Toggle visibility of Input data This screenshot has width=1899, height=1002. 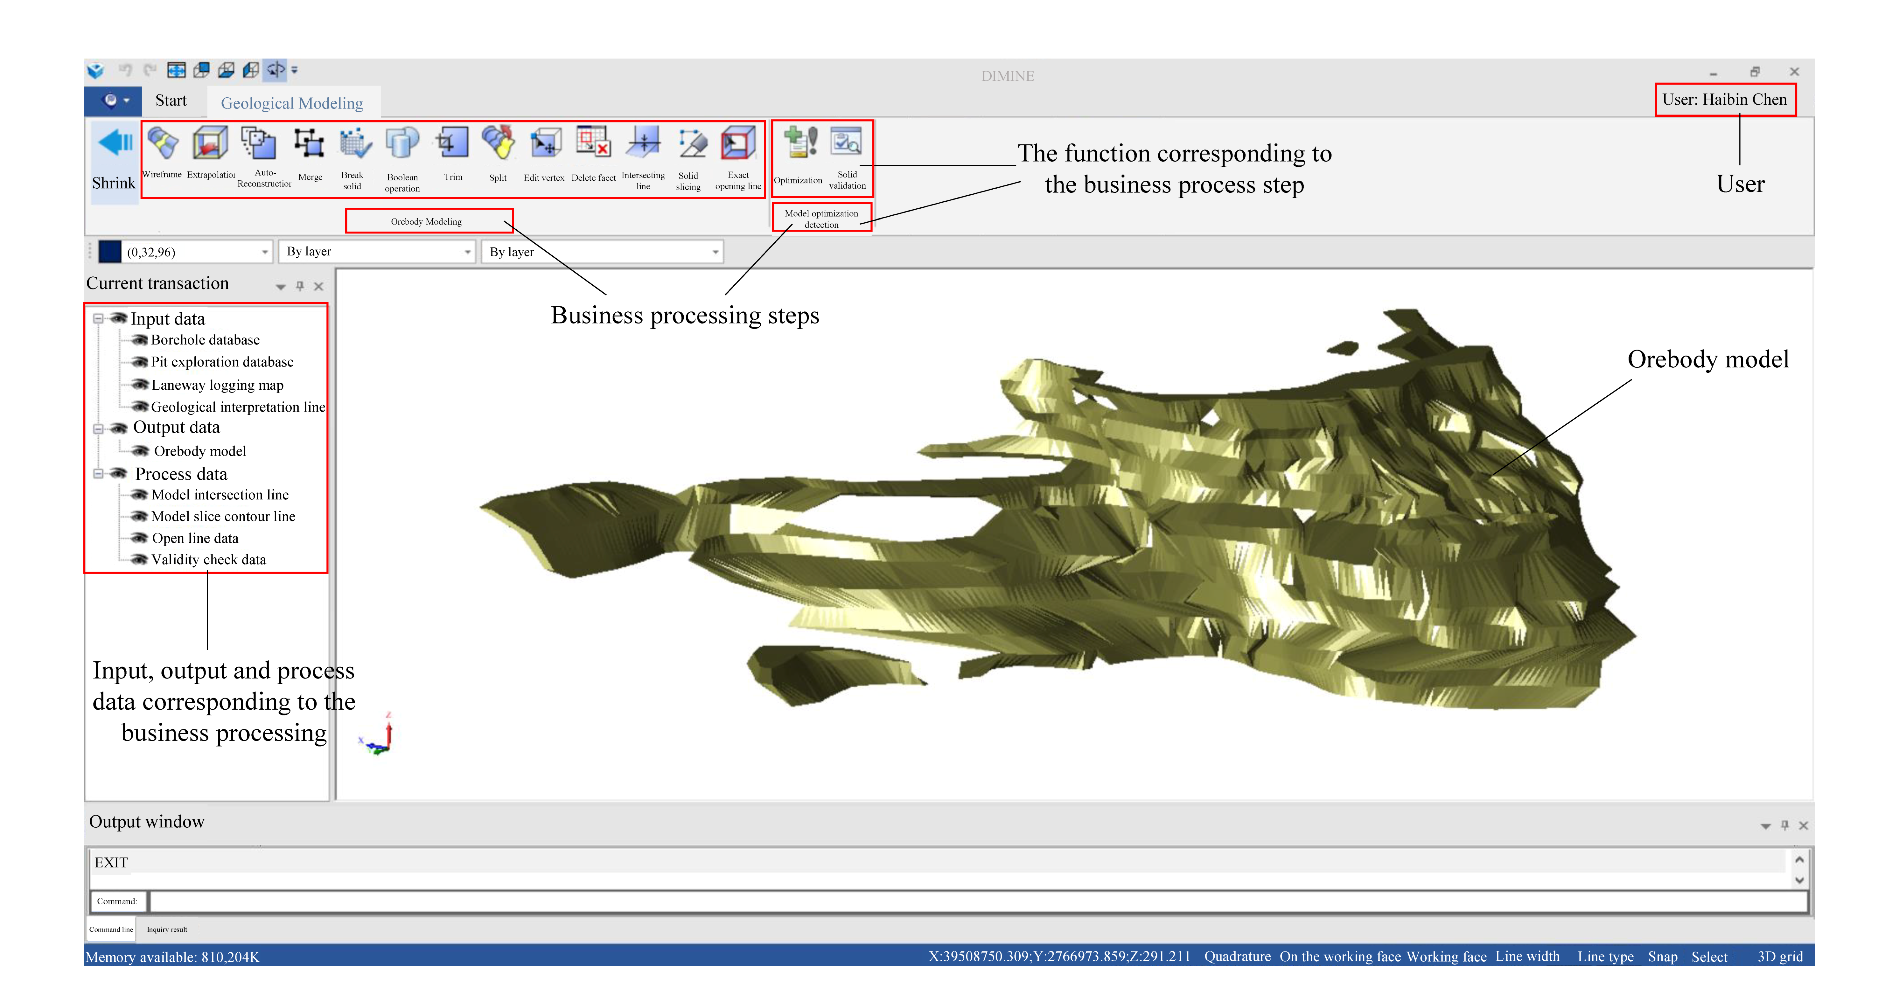(118, 318)
